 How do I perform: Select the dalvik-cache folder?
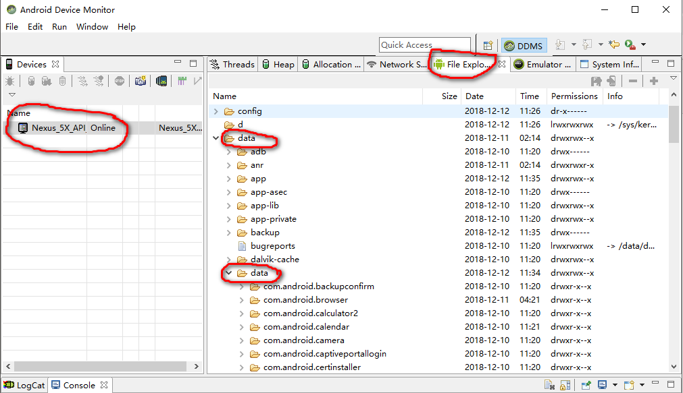click(x=274, y=260)
